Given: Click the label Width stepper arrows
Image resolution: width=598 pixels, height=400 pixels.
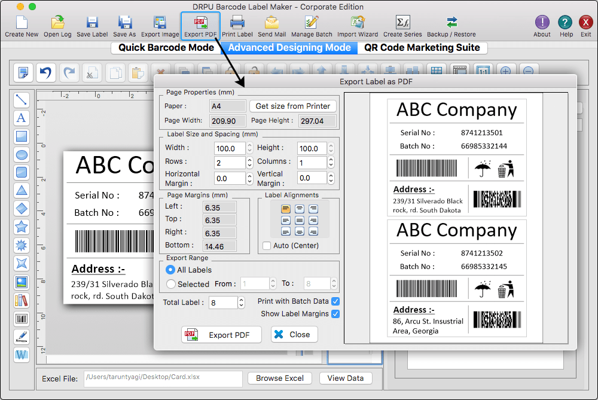Looking at the screenshot, I should [x=249, y=148].
